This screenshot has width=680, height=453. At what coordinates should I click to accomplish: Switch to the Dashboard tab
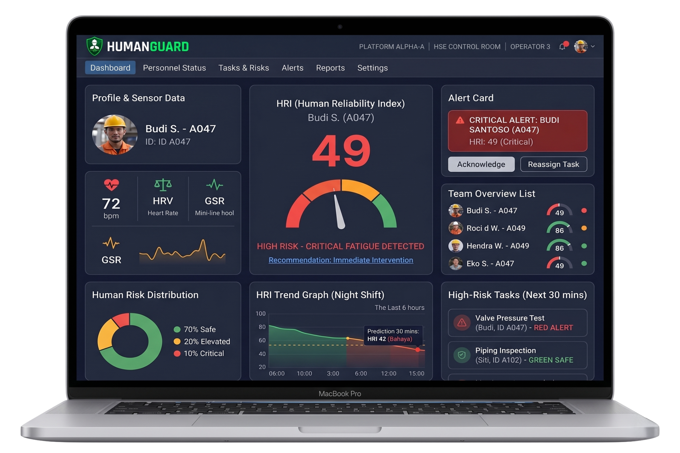click(110, 68)
